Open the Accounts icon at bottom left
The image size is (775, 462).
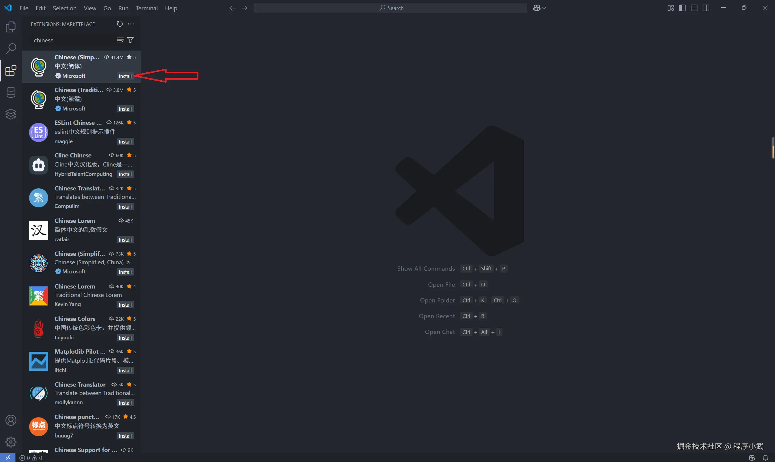click(x=11, y=420)
